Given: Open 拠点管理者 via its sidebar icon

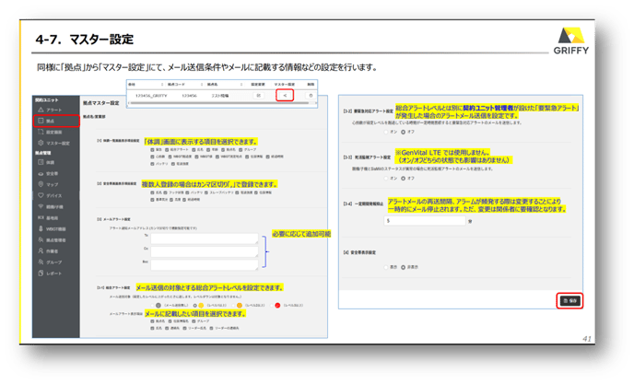Looking at the screenshot, I should (41, 239).
